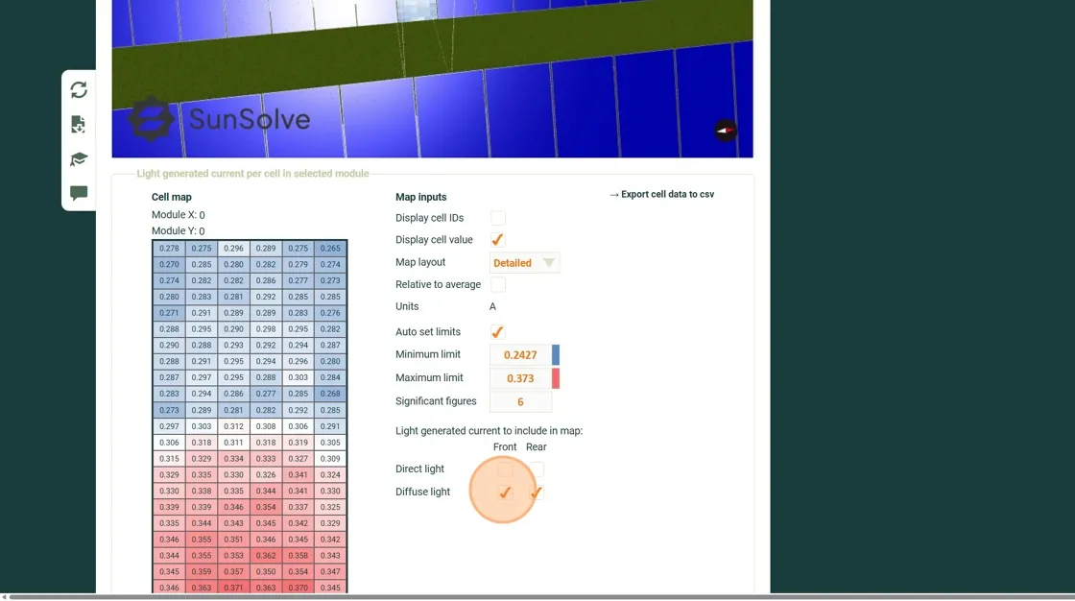
Task: Click the Minimum limit value field
Action: coord(520,355)
